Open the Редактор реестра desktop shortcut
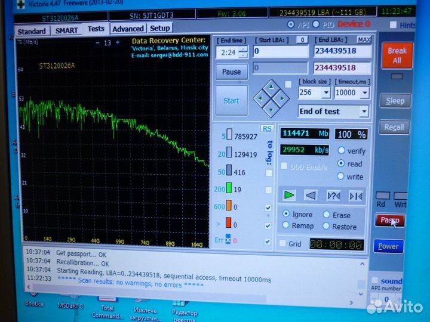This screenshot has width=430, height=322. click(x=185, y=312)
